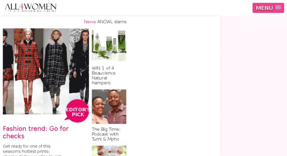Open 'The Big Time: Podcast with Tumi & Mpho' link
Image resolution: width=287 pixels, height=156 pixels.
tap(106, 134)
